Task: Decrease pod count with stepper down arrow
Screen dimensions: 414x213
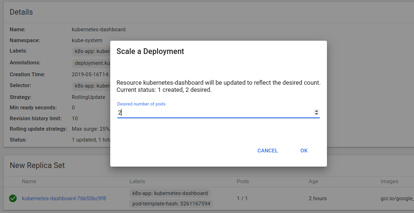Action: coord(317,114)
